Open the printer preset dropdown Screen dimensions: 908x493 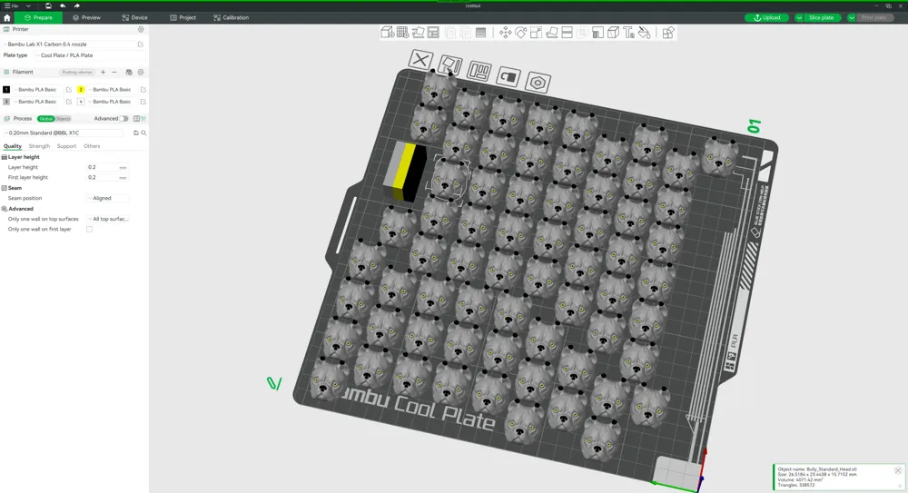[69, 44]
